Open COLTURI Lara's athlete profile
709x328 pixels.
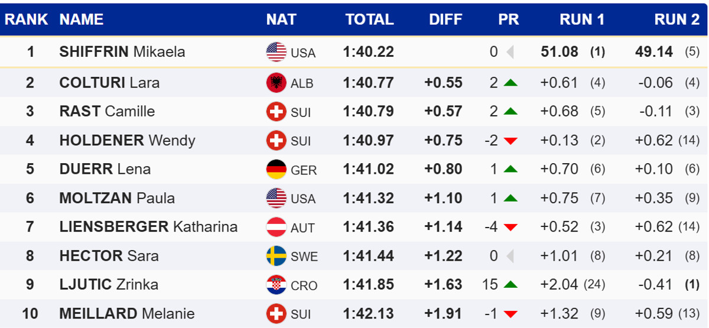(109, 83)
